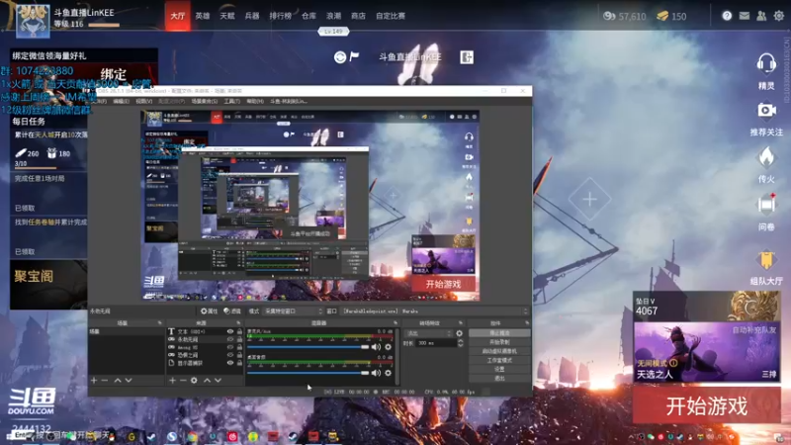
Task: Click the transition duration stepper arrows
Action: [x=460, y=343]
